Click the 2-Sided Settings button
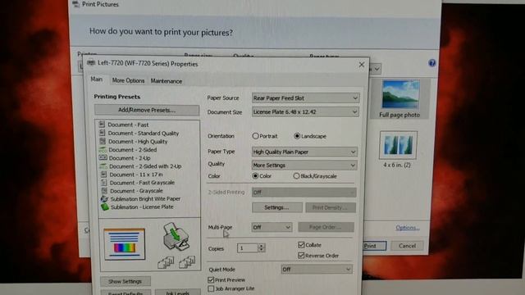Image resolution: width=525 pixels, height=295 pixels. [277, 207]
